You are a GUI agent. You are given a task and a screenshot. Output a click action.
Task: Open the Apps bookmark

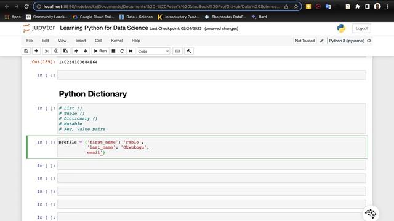12,17
